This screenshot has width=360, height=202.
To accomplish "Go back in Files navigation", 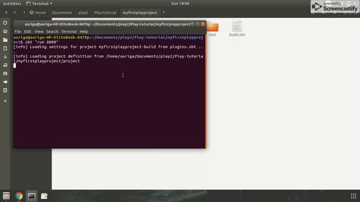I will (6, 12).
